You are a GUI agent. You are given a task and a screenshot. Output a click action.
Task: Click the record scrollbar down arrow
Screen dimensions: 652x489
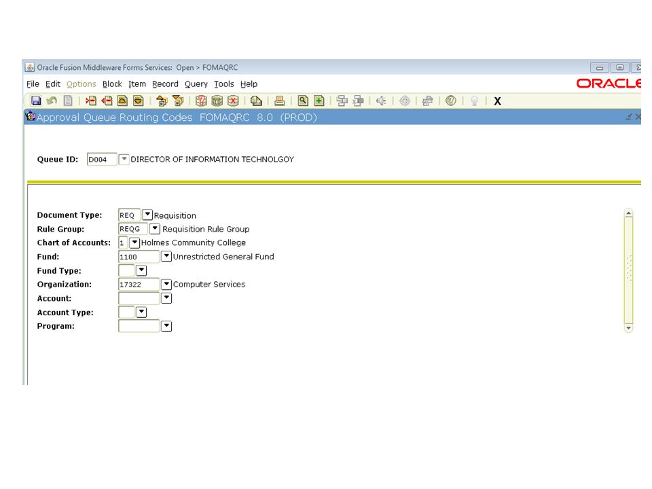pyautogui.click(x=629, y=327)
